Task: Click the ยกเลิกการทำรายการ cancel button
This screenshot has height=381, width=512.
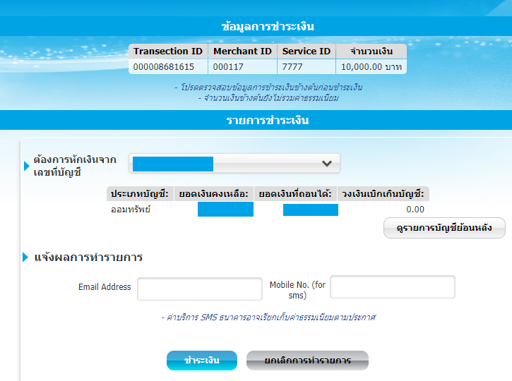Action: [307, 361]
